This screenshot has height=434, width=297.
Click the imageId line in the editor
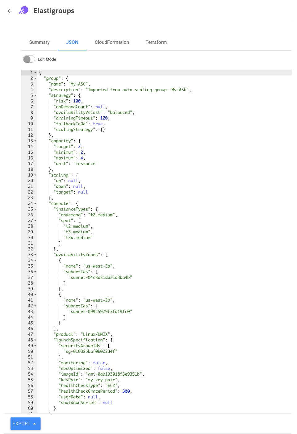[101, 374]
